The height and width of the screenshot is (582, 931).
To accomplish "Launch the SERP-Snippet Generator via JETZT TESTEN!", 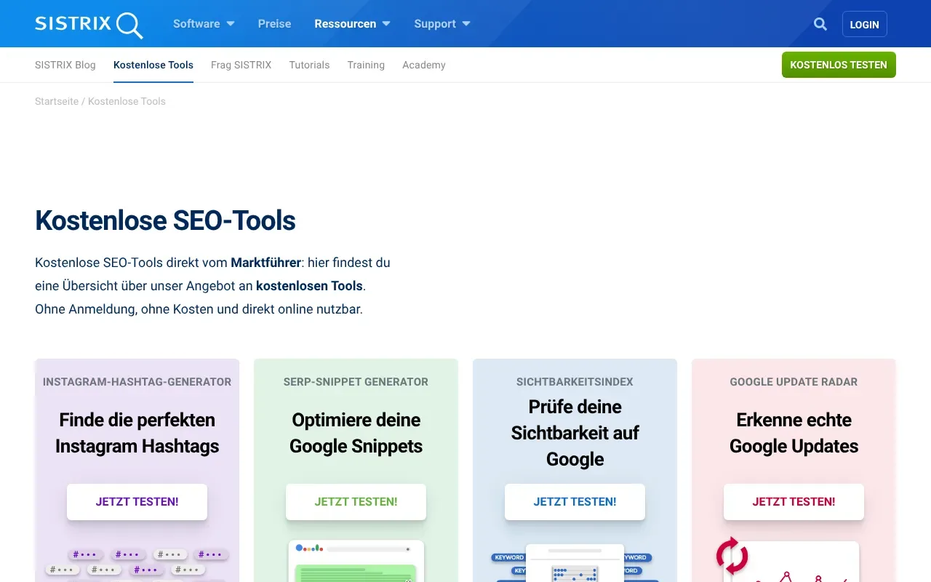I will coord(356,501).
